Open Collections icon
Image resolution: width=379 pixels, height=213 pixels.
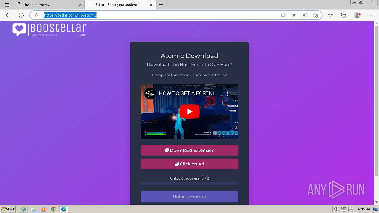343,15
